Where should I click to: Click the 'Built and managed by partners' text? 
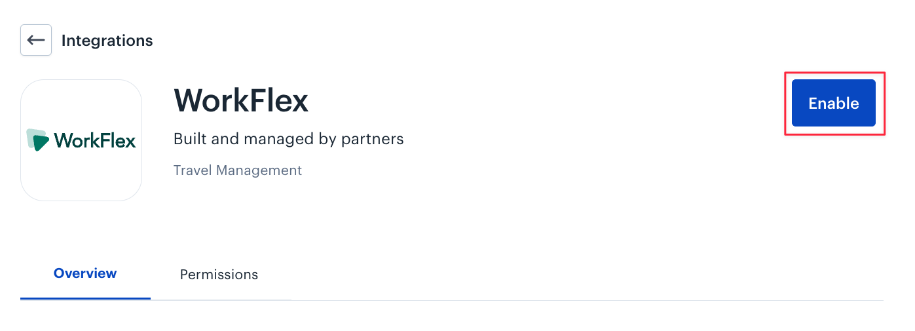pos(289,139)
